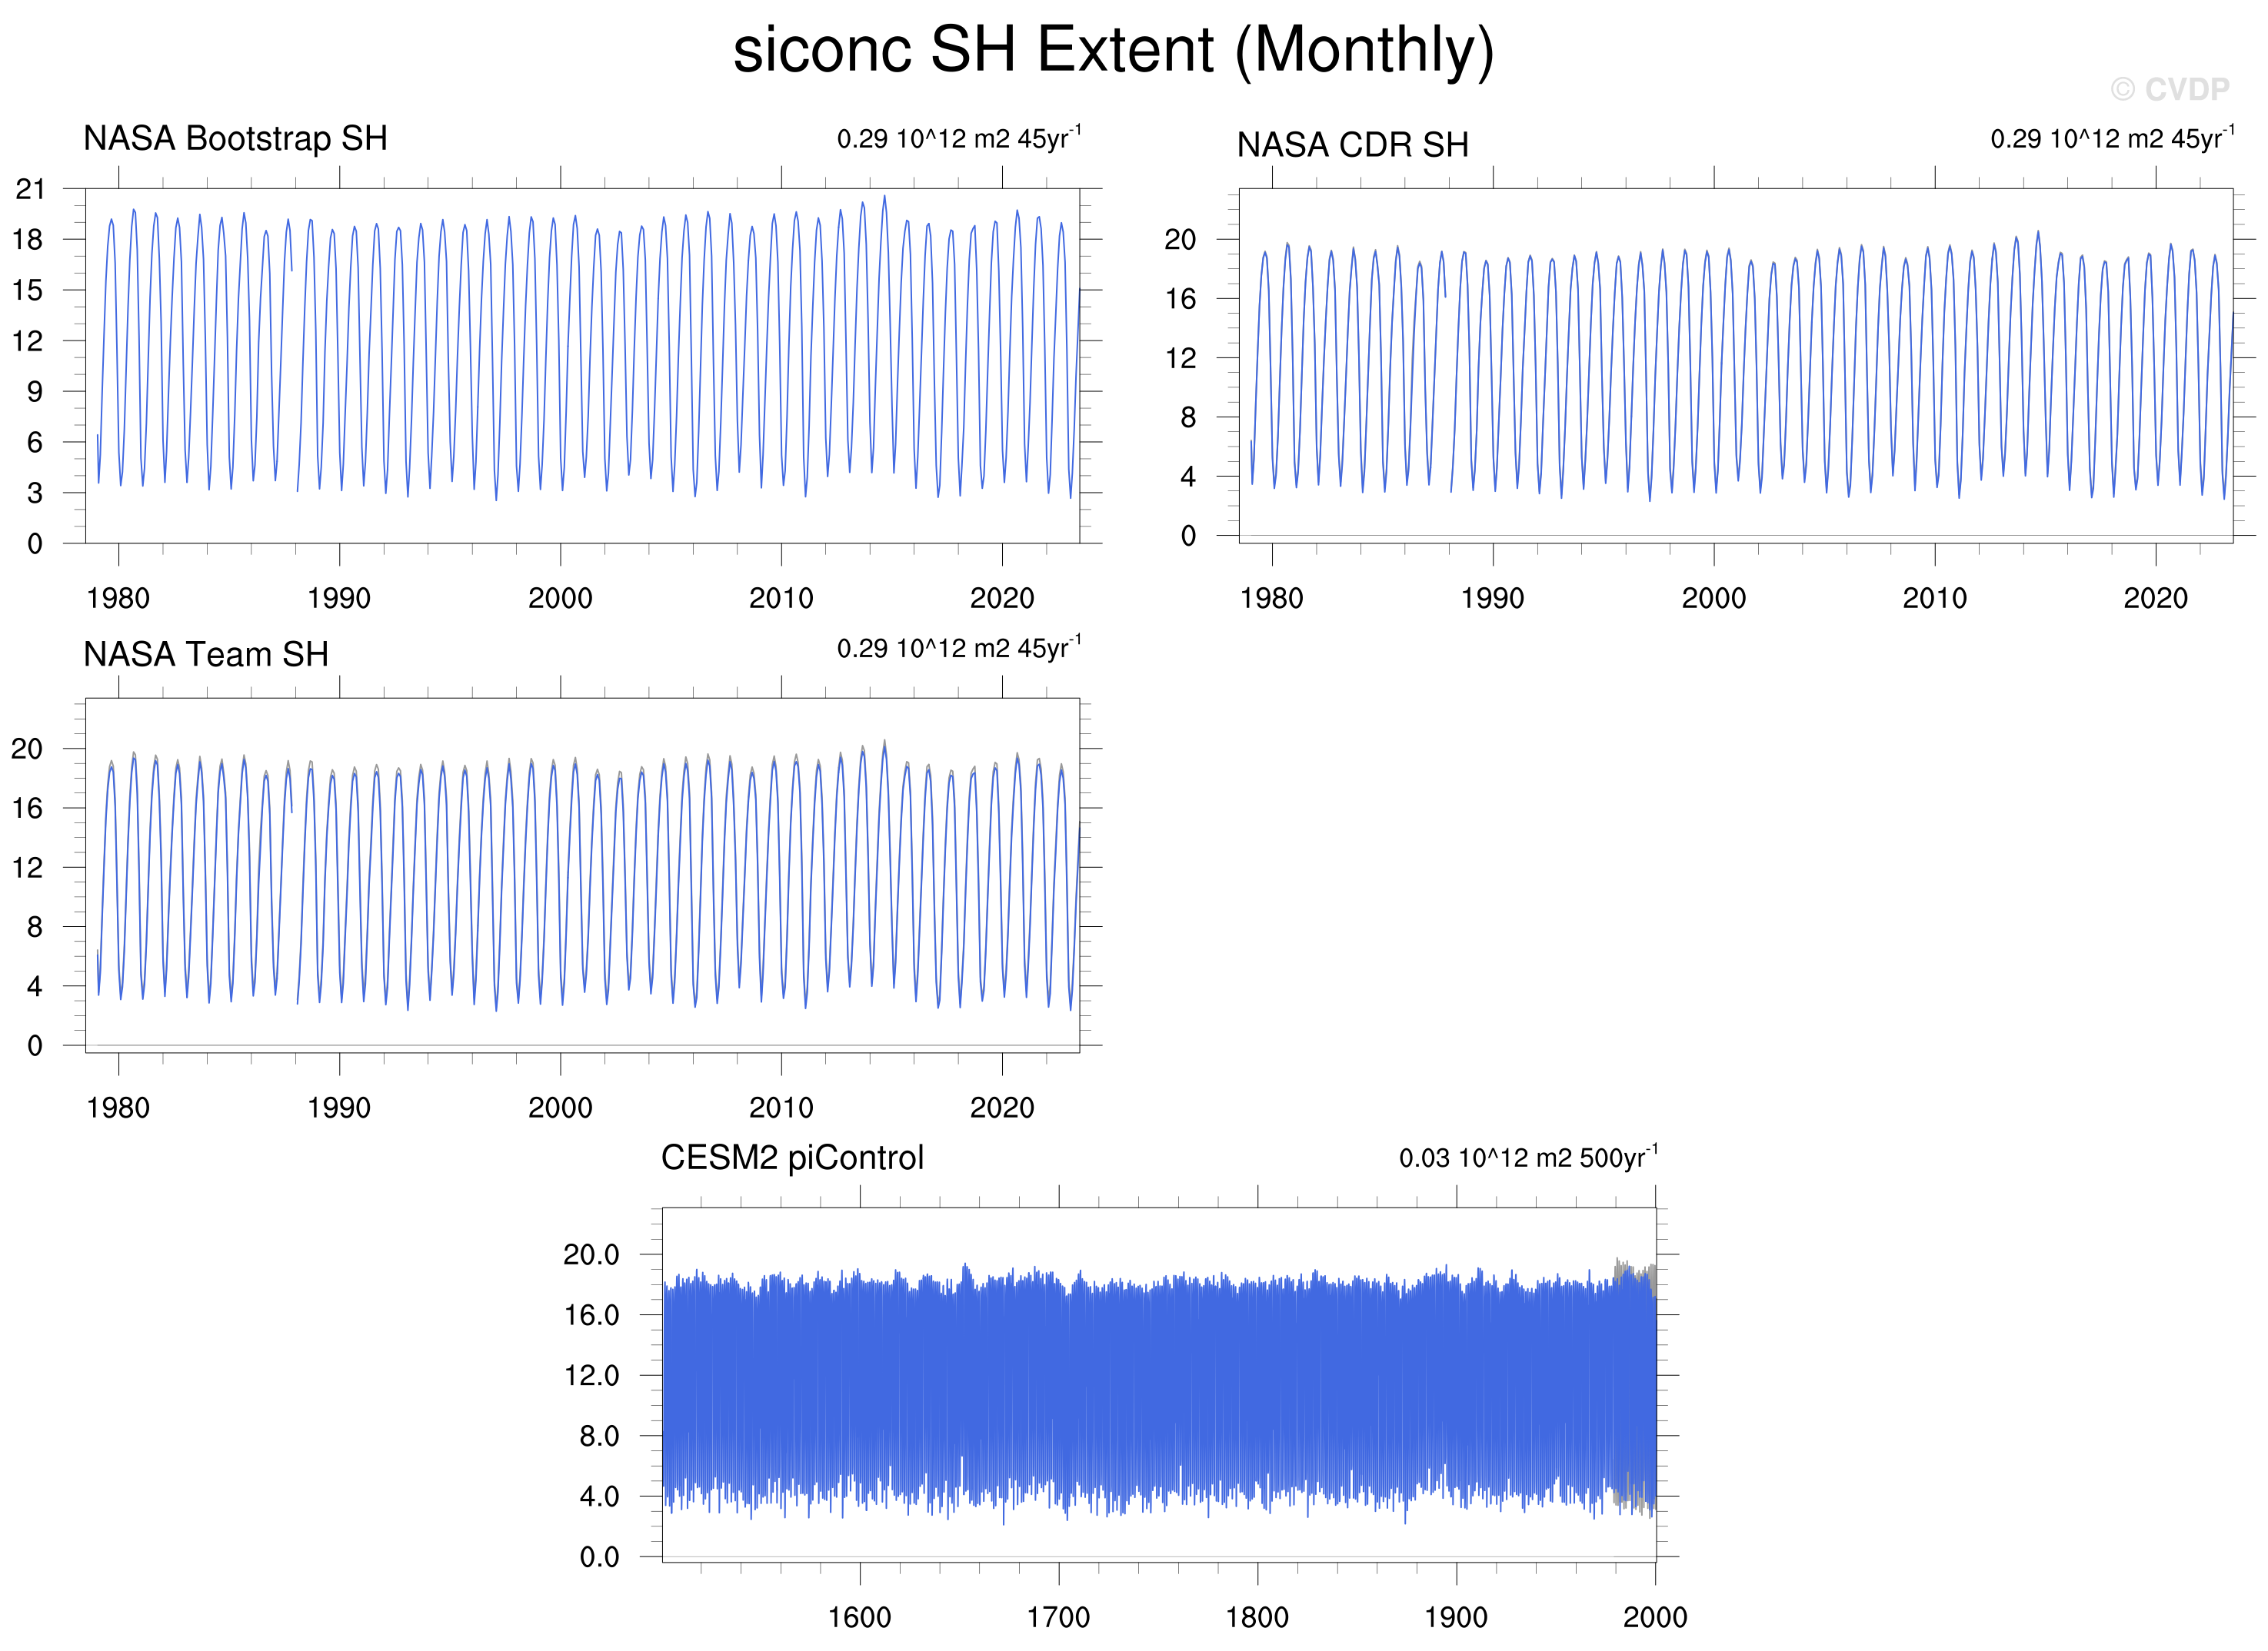Viewport: 2268px width, 1651px height.
Task: Click 1980 x-axis label in NASA Team plot
Action: point(118,1108)
